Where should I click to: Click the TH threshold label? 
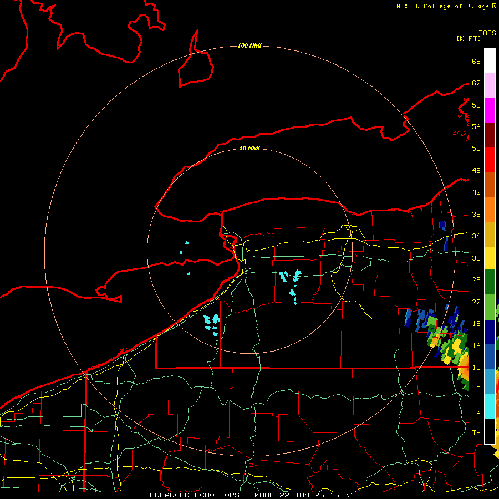pyautogui.click(x=476, y=433)
